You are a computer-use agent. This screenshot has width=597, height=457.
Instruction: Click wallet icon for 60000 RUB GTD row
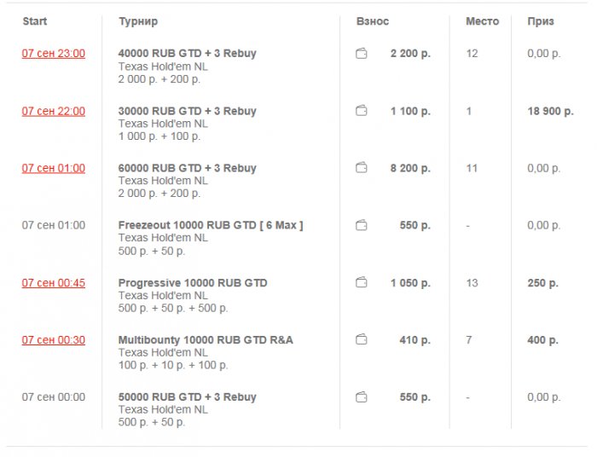pos(362,168)
